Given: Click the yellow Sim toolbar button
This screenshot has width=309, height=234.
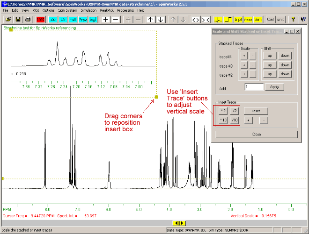Looking at the screenshot, I should 258,20.
